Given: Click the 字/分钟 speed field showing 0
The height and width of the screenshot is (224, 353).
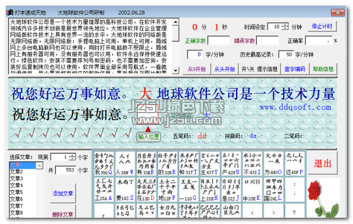Looking at the screenshot, I should pos(195,54).
